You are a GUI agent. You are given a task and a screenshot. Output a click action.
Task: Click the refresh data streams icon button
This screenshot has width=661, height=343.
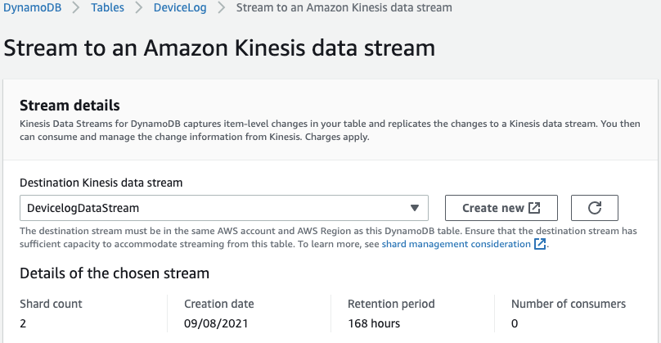(x=594, y=208)
